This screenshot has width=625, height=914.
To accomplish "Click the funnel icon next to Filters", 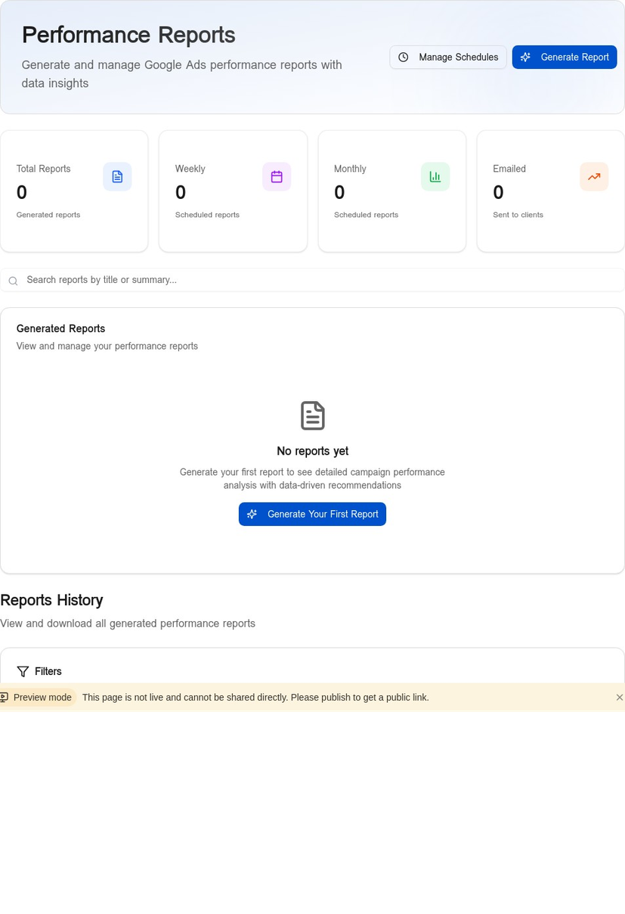I will click(23, 671).
